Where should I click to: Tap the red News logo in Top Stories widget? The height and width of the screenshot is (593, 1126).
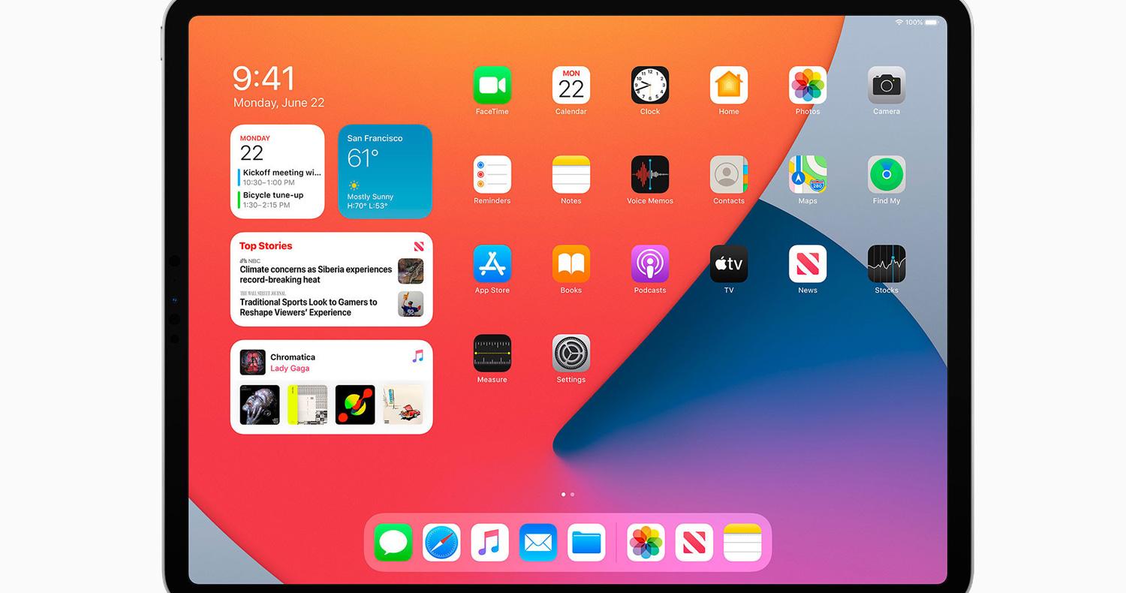(x=418, y=246)
